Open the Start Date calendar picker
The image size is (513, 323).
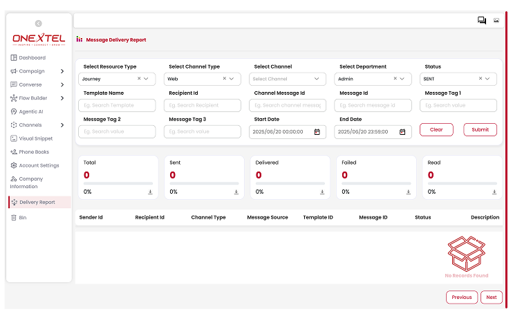tap(317, 131)
